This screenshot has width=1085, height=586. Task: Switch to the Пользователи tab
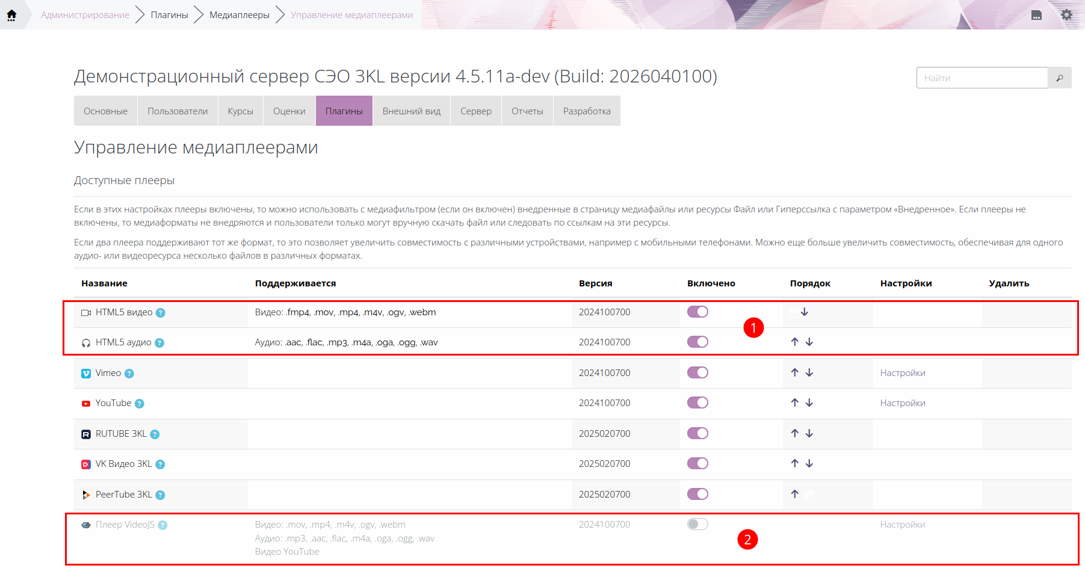[x=178, y=111]
